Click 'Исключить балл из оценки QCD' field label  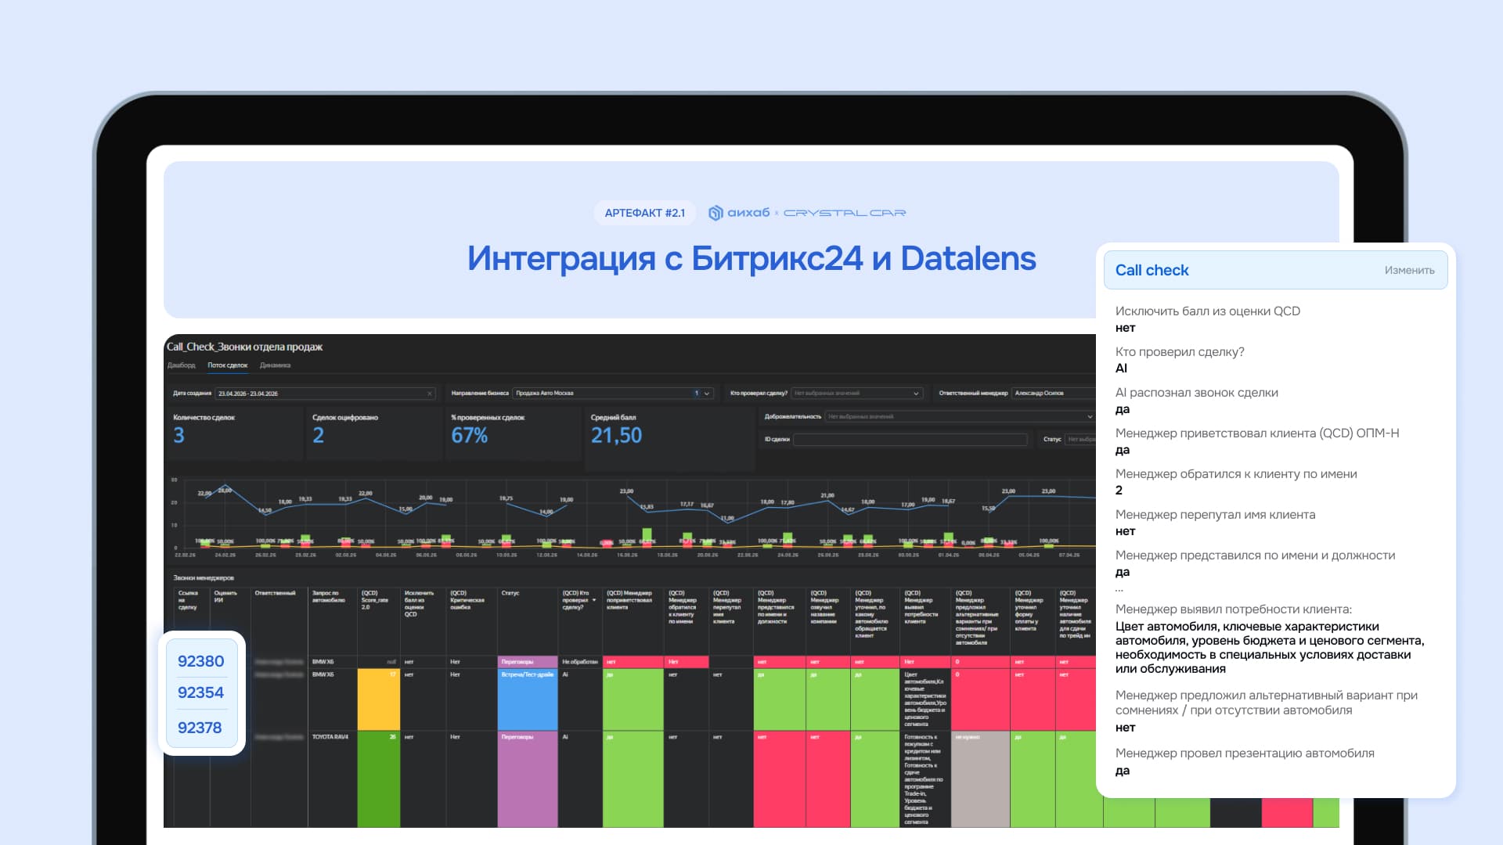1207,311
